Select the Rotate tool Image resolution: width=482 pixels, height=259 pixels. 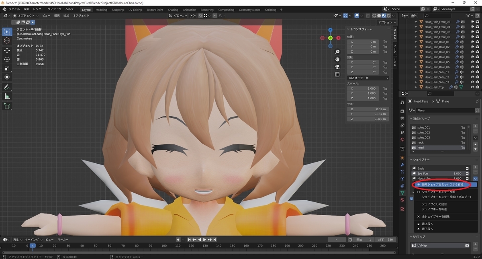click(7, 59)
